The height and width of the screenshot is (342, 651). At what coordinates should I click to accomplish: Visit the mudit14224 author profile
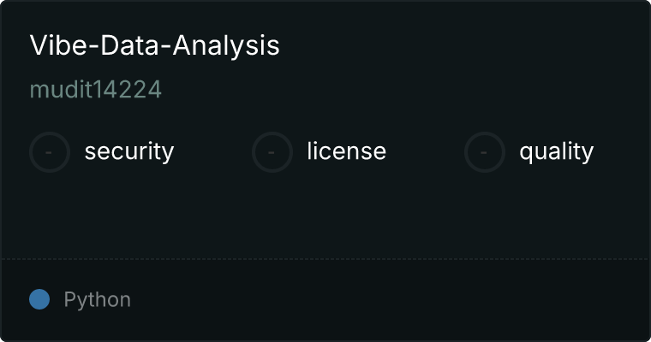pos(95,90)
